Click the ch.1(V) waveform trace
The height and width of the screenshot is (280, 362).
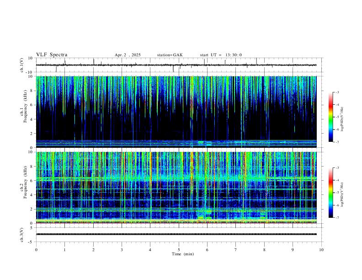pos(176,65)
